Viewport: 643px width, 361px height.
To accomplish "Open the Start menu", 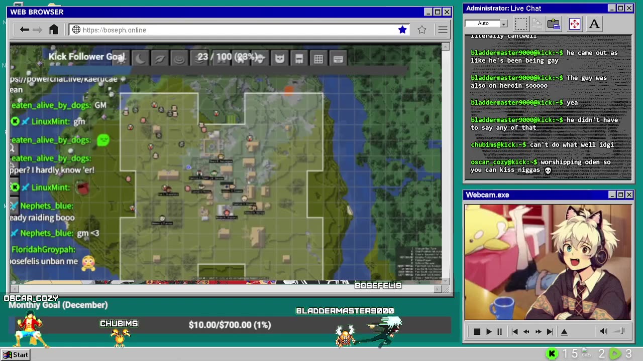I will click(x=16, y=354).
